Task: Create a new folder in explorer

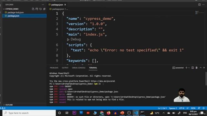Action: click(37, 9)
